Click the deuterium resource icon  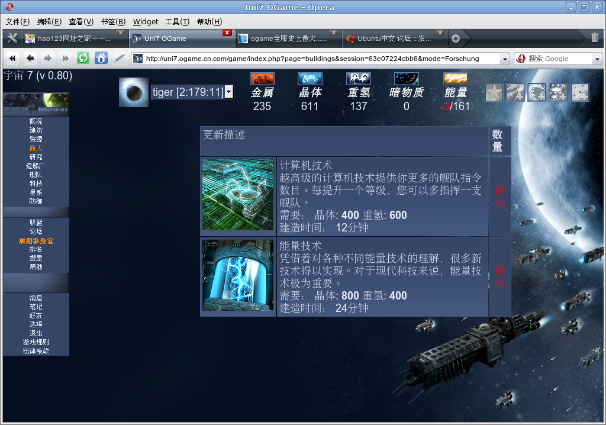click(358, 79)
